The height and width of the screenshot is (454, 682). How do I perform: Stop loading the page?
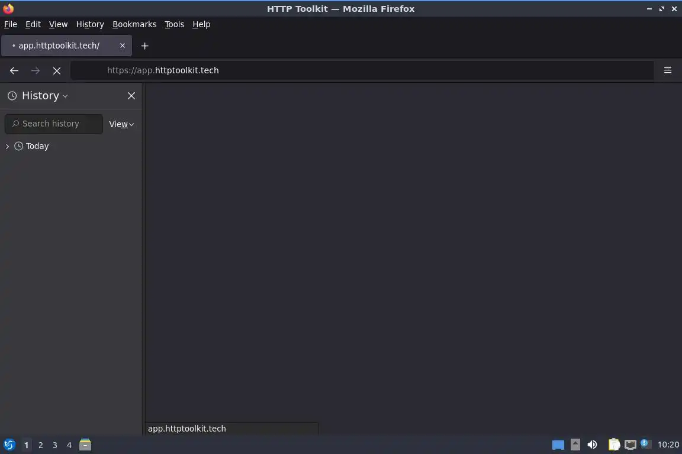point(57,70)
